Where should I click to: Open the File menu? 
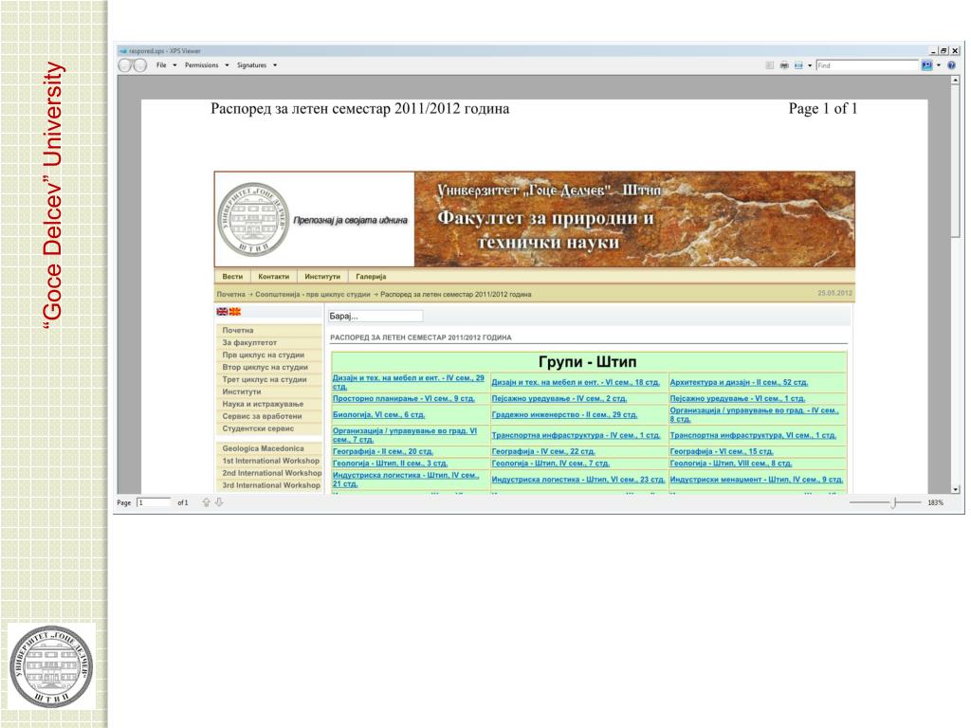pyautogui.click(x=167, y=65)
